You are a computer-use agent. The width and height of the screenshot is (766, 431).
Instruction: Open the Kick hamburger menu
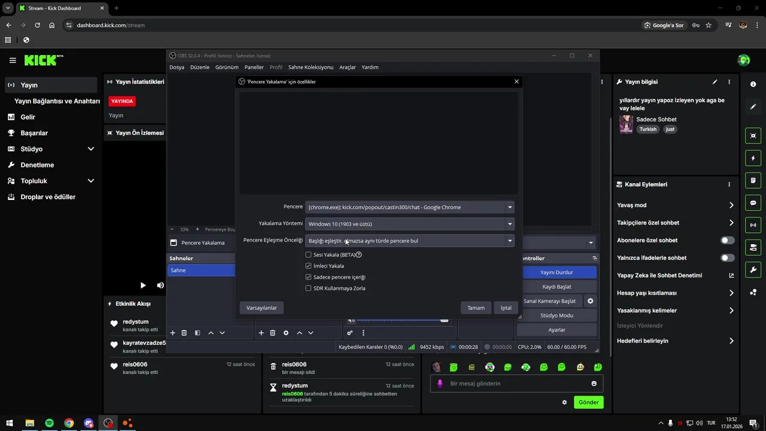(13, 60)
